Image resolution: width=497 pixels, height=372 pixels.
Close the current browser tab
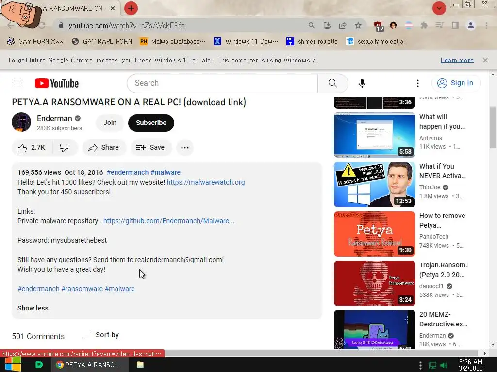[x=113, y=8]
